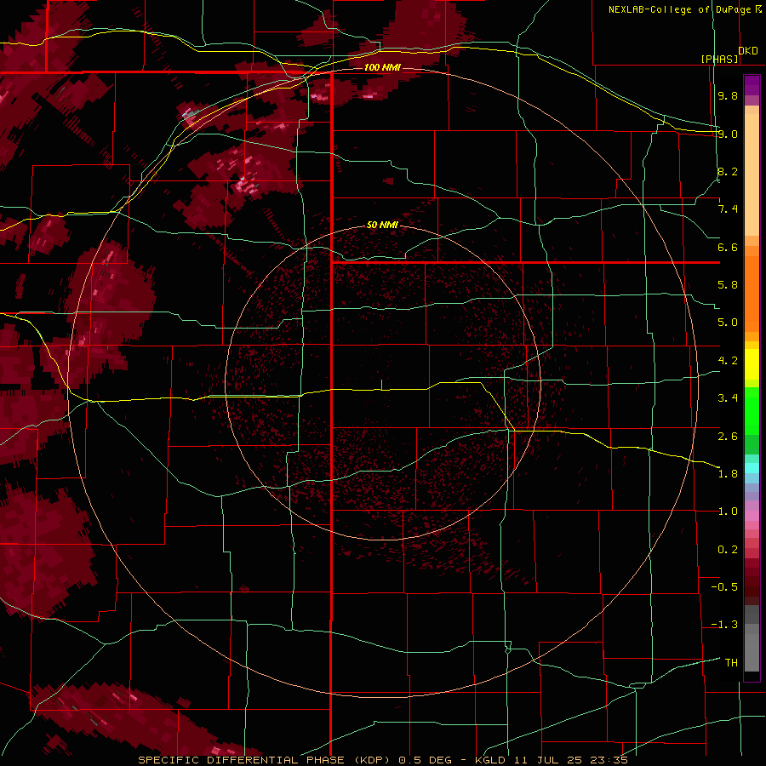766x766 pixels.
Task: Click the 1.8 scale value
Action: tap(728, 474)
